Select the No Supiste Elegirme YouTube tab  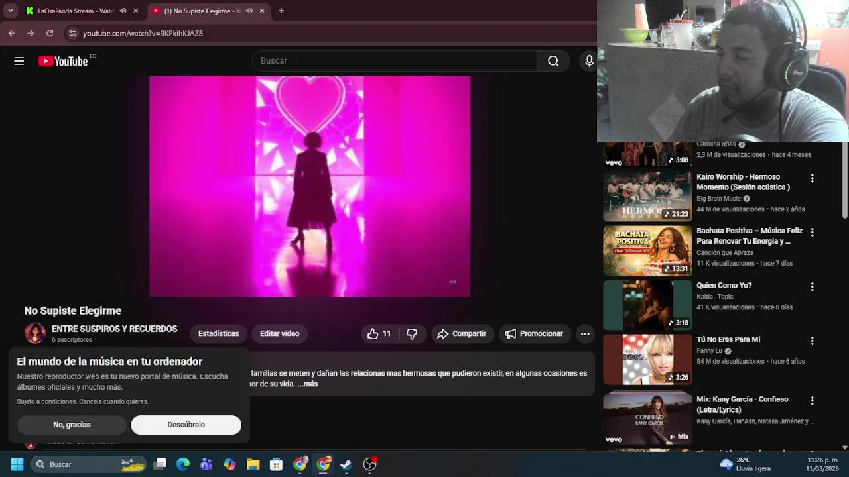[x=202, y=11]
